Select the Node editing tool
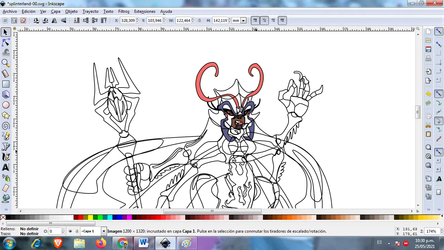 tap(6, 42)
